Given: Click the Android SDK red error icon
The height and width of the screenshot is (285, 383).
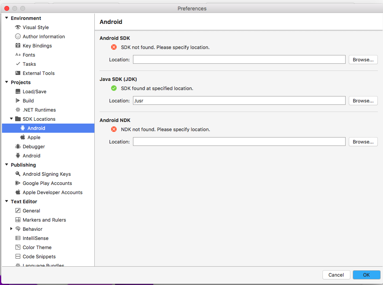Looking at the screenshot, I should click(114, 47).
